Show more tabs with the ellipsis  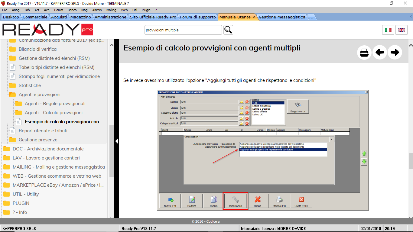311,17
